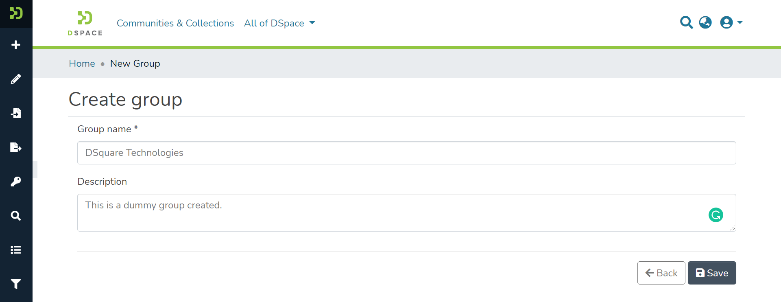Click the plus icon in the sidebar

(x=16, y=45)
